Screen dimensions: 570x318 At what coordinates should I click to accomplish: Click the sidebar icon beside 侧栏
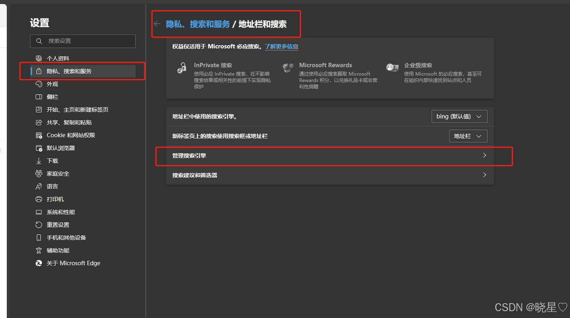[x=39, y=97]
